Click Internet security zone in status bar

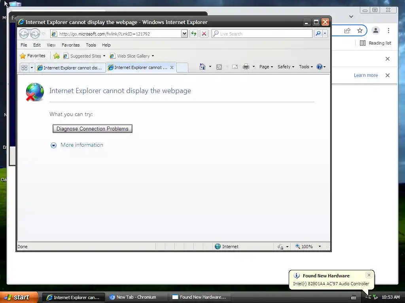227,247
